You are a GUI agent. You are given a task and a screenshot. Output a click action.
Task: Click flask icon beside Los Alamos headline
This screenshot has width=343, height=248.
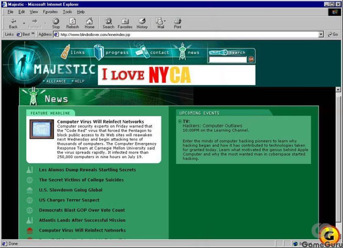[x=29, y=170]
